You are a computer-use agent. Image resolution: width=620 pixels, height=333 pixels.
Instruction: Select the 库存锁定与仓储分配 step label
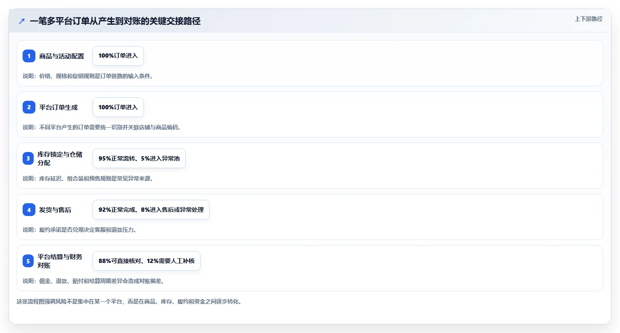click(60, 158)
